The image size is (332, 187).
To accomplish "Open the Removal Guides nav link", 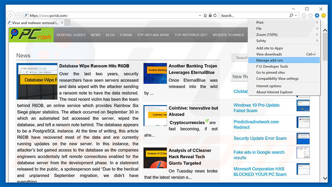I will tap(71, 35).
